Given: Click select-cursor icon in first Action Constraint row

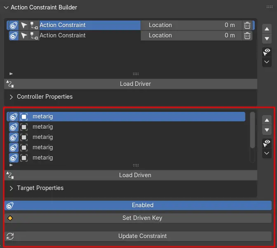Looking at the screenshot, I should click(x=24, y=25).
